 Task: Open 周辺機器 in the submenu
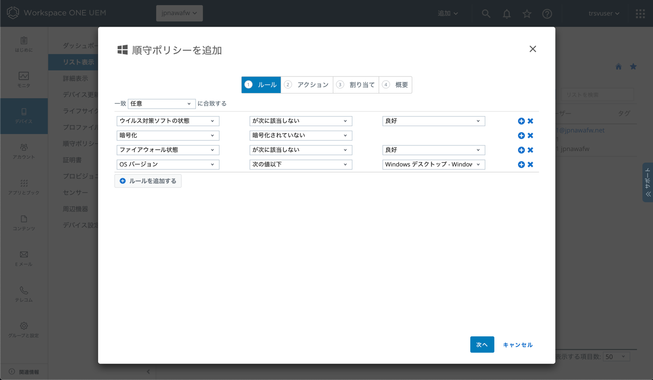pyautogui.click(x=76, y=209)
